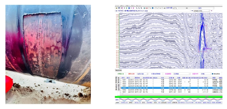
Task: Click the zoom in magnifier icon
Action: 137,8
